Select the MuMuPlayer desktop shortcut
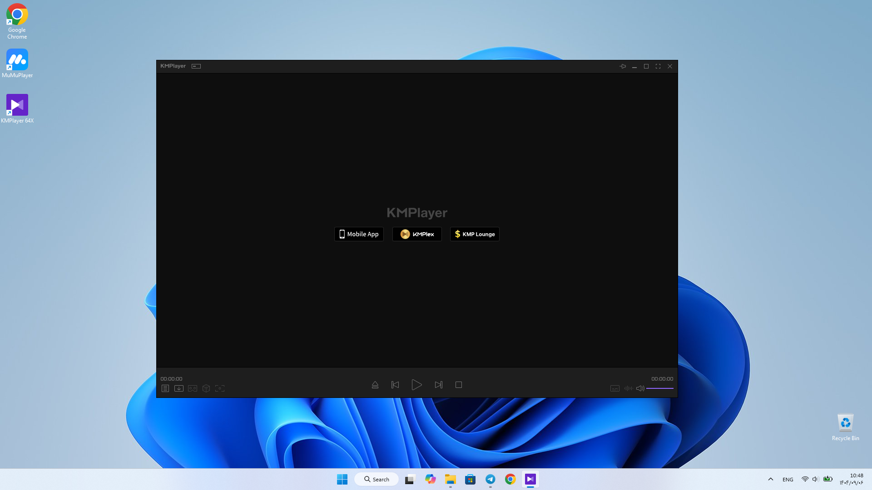Viewport: 872px width, 490px height. pos(17,64)
